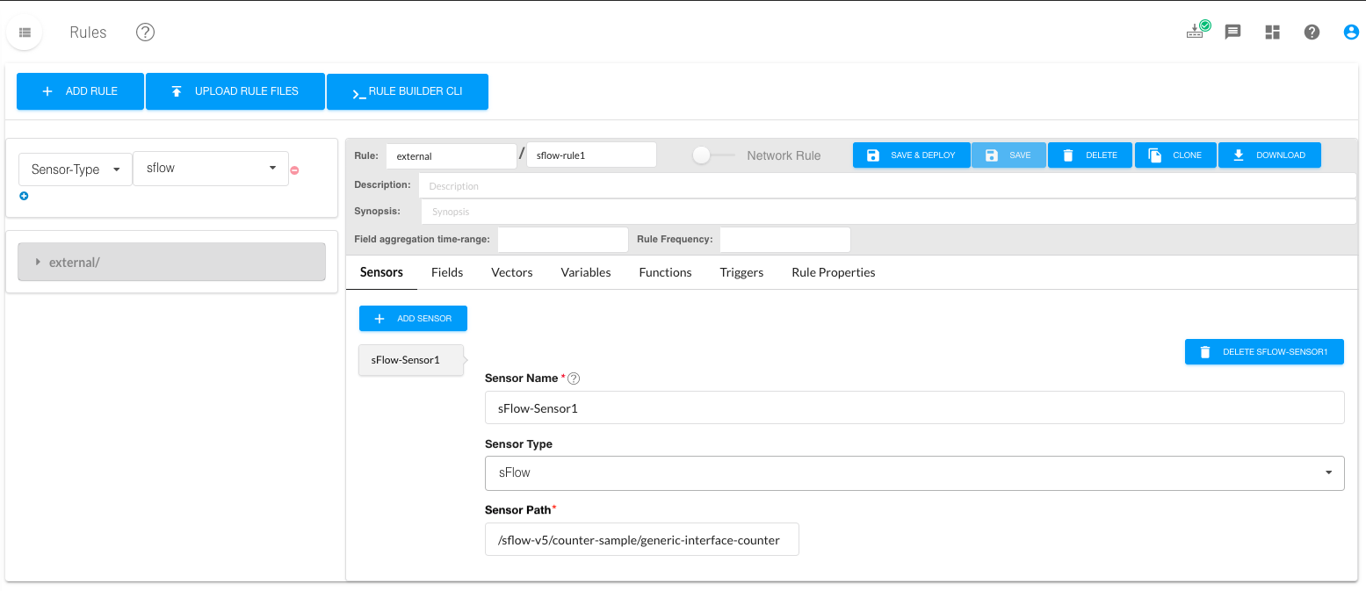Add a filter with the plus icon

[24, 196]
